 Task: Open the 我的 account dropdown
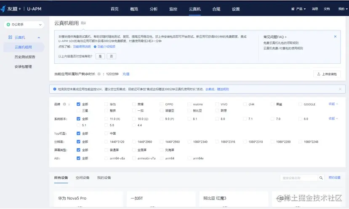tap(343, 9)
